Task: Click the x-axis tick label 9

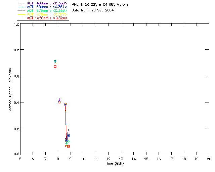Action: (x=71, y=159)
